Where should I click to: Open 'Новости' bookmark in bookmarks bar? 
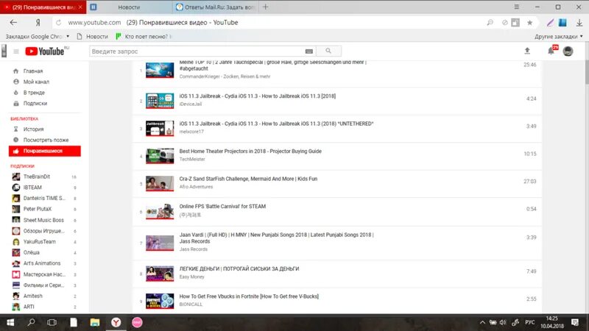(x=93, y=36)
